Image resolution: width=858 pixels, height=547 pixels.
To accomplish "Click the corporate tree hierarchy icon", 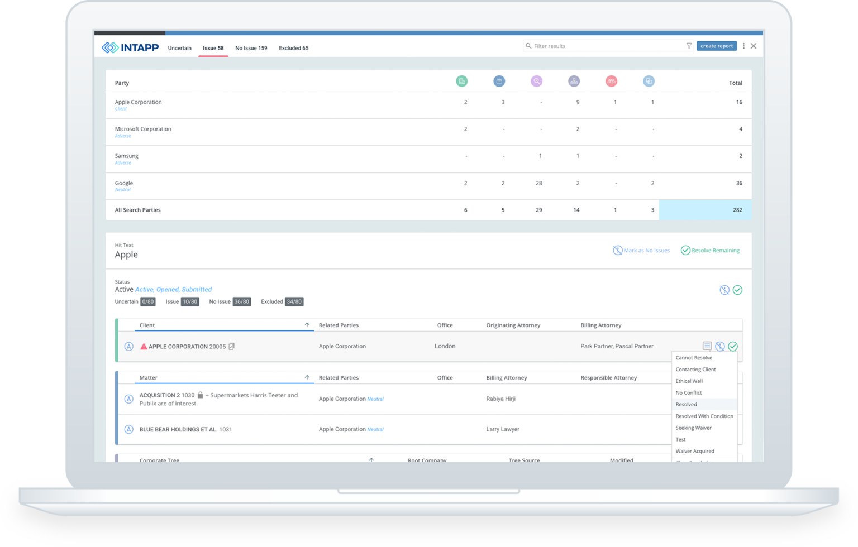I will click(x=574, y=81).
